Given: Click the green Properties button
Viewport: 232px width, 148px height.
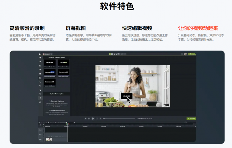Looking at the screenshot, I should coord(191,119).
